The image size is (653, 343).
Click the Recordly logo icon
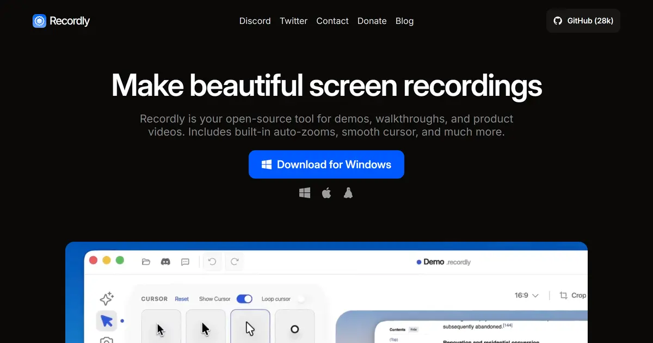tap(39, 21)
